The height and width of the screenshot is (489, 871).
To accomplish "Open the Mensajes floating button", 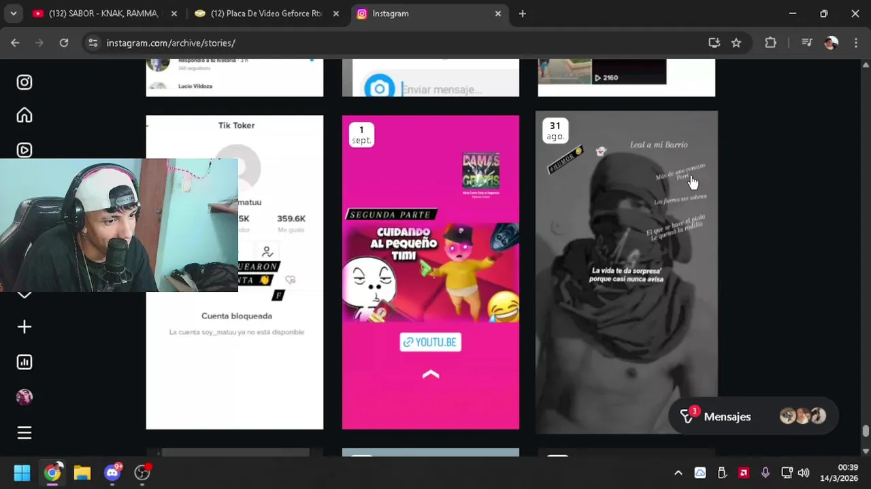I will [753, 416].
